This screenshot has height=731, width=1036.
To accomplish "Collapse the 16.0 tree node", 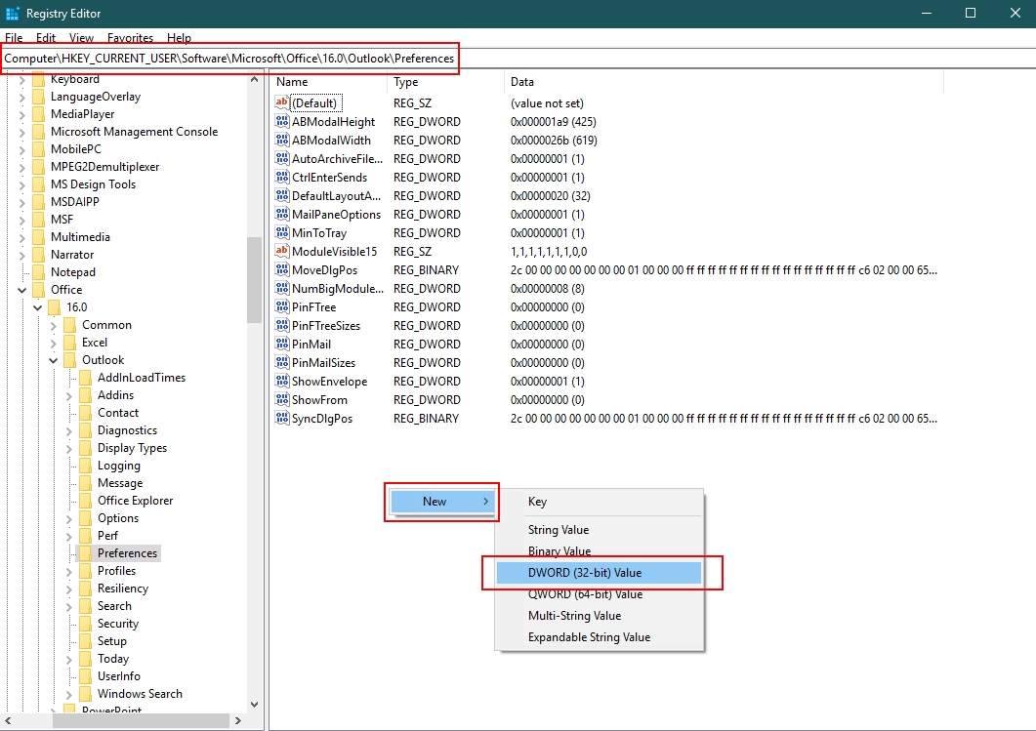I will point(37,307).
